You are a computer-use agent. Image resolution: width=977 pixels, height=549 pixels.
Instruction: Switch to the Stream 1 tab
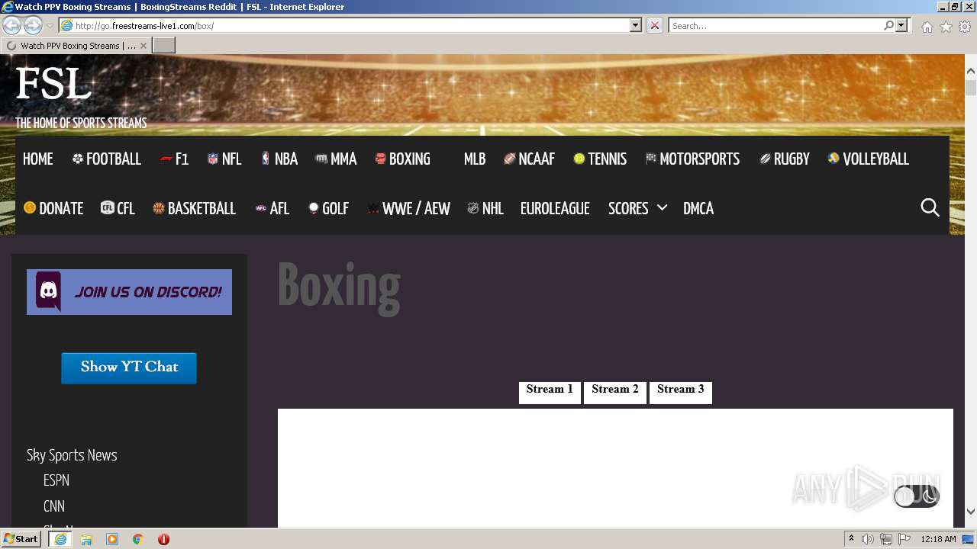coord(550,392)
